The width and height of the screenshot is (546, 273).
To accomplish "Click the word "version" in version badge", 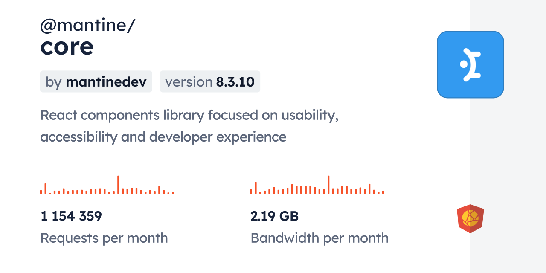I will (x=189, y=81).
